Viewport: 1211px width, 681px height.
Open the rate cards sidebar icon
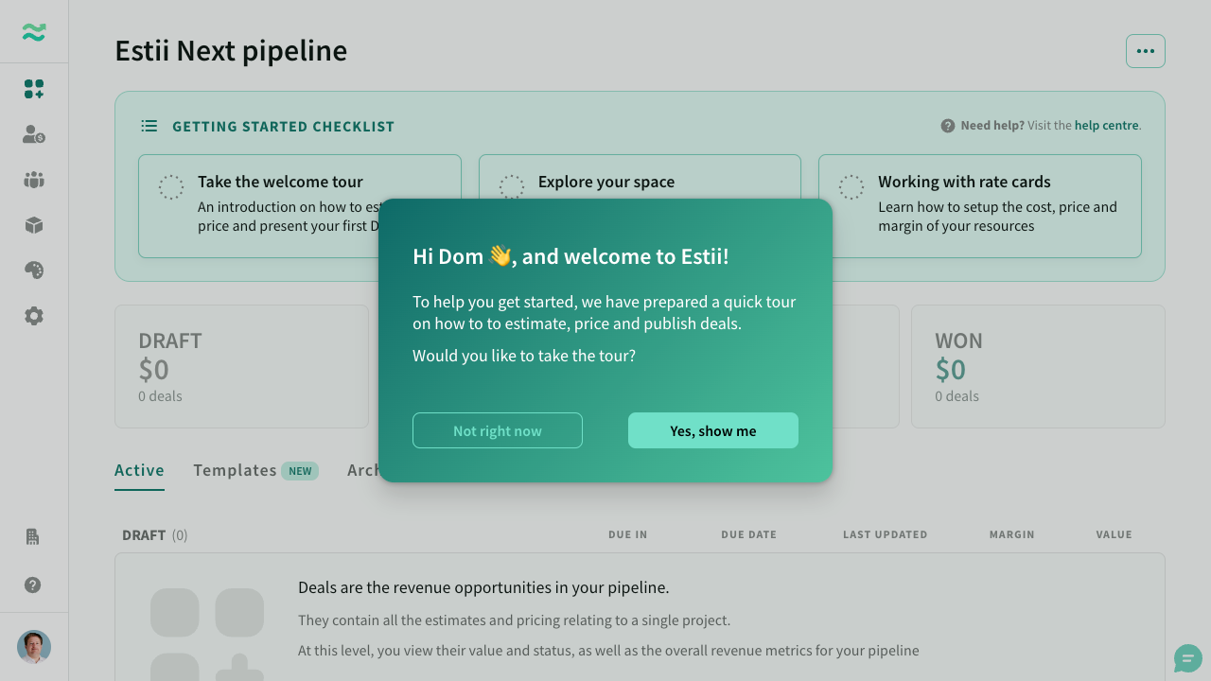[x=34, y=134]
